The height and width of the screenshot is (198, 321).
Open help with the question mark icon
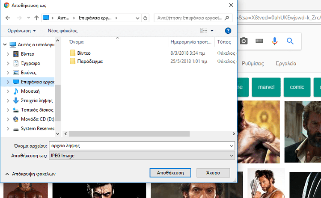click(228, 31)
